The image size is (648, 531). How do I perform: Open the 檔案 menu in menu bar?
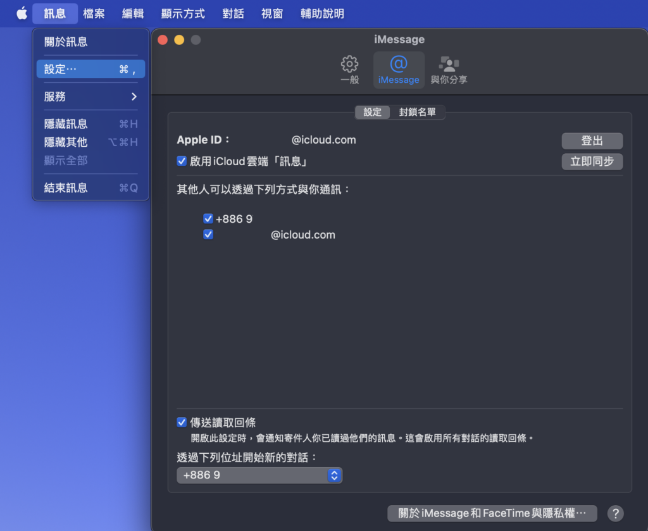[94, 13]
